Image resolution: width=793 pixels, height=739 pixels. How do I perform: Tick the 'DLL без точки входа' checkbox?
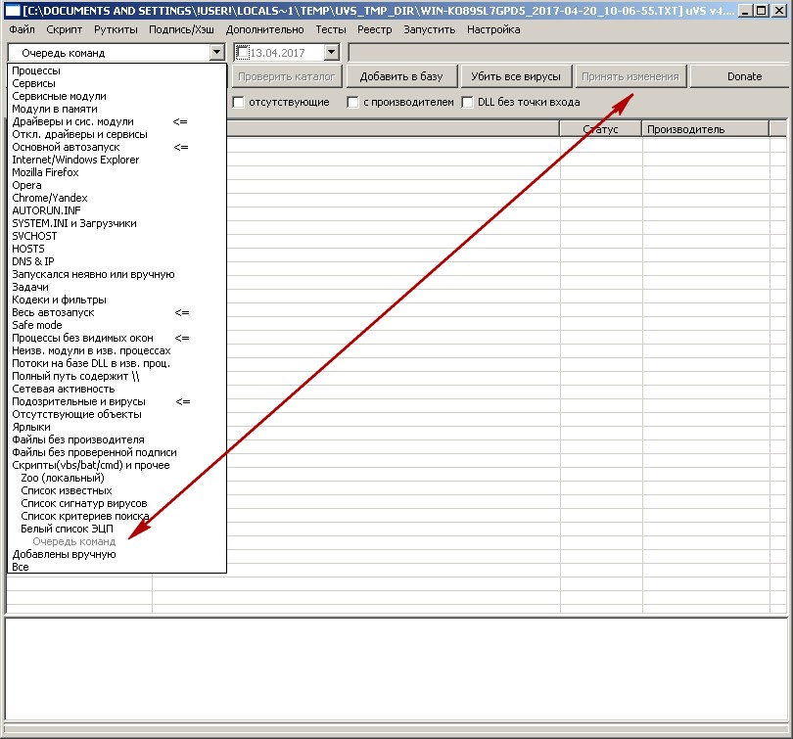[467, 102]
